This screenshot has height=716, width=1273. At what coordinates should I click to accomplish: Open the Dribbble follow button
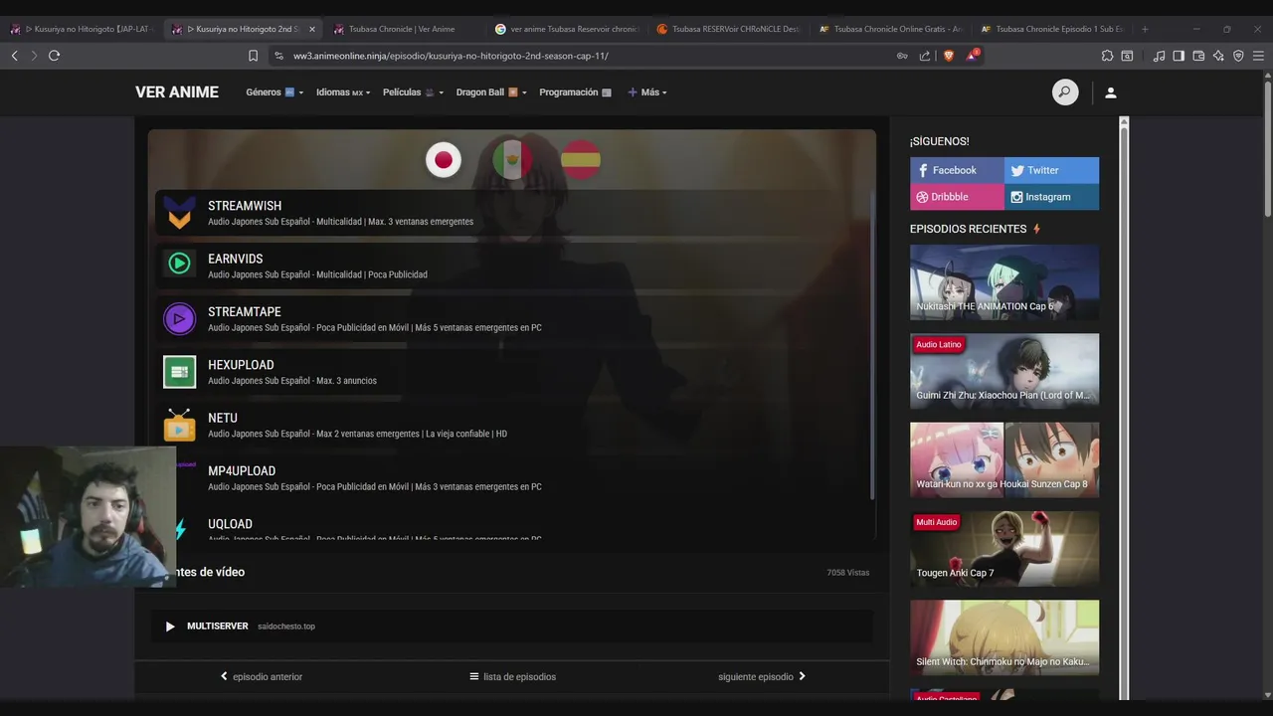[957, 197]
